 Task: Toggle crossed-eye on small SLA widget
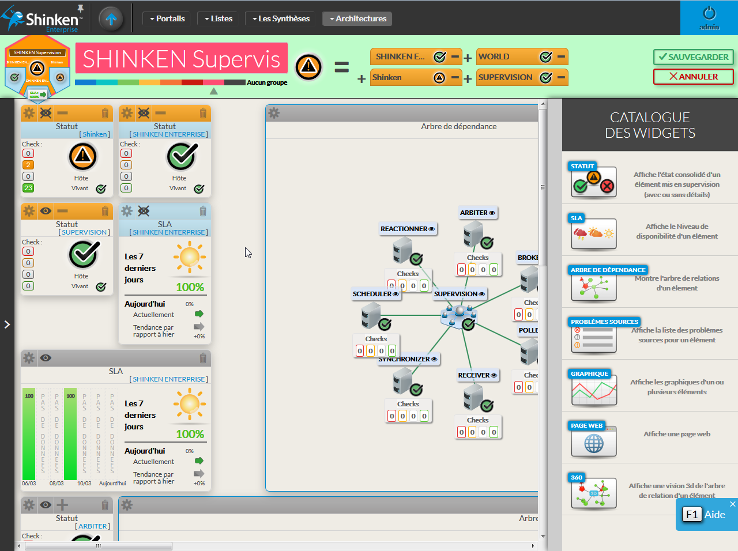pos(144,211)
